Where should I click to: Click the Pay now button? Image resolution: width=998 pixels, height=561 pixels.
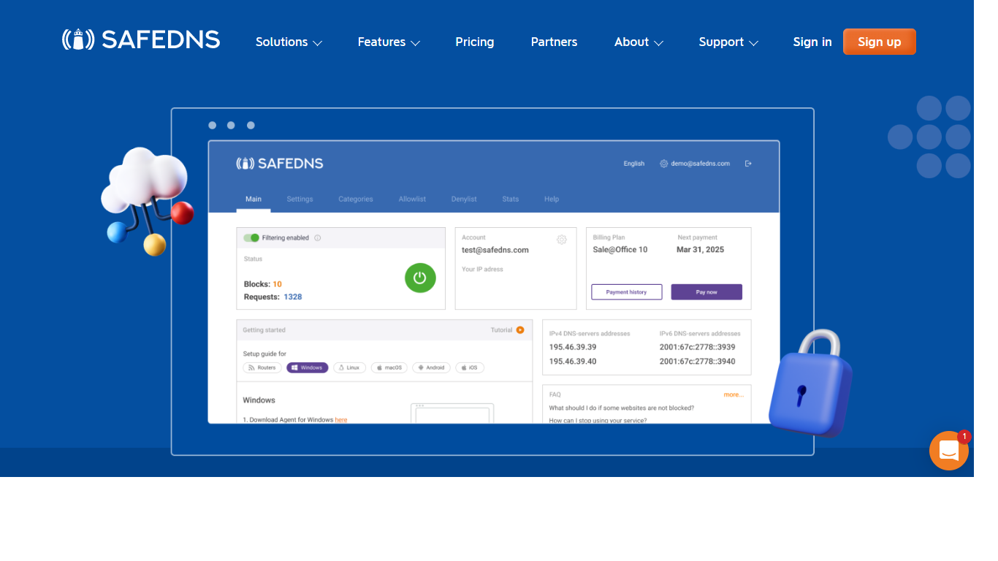pyautogui.click(x=706, y=292)
